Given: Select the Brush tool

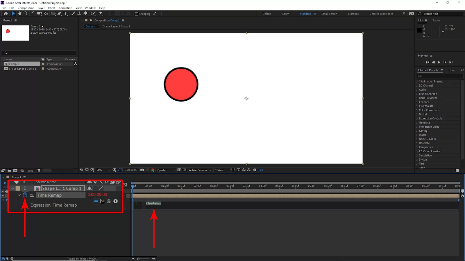Looking at the screenshot, I should 73,14.
